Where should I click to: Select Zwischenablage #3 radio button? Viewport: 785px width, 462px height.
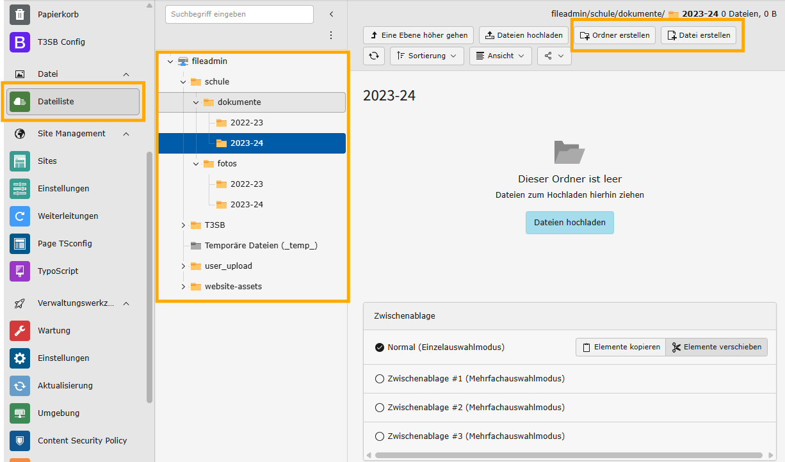380,436
